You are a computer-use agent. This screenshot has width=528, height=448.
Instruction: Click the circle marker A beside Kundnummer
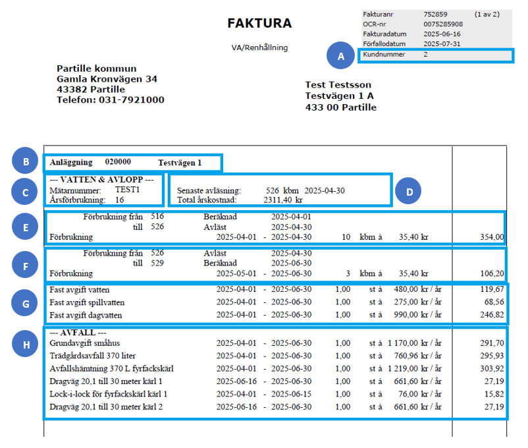(341, 57)
